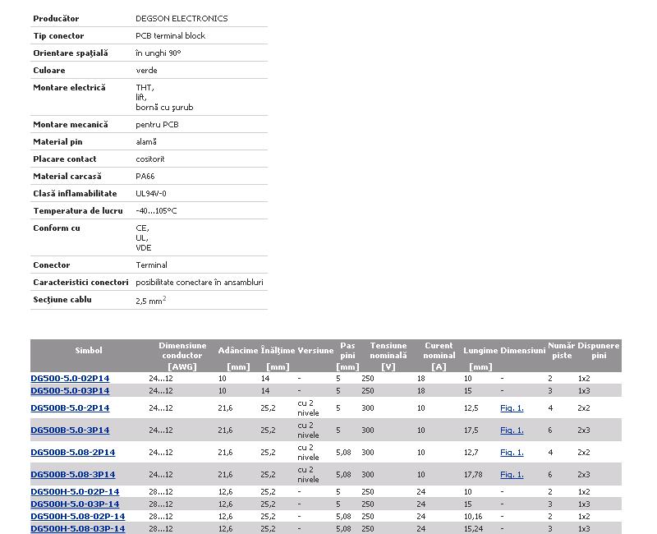Select the UL94V-0 value
657x534 pixels.
pos(151,193)
